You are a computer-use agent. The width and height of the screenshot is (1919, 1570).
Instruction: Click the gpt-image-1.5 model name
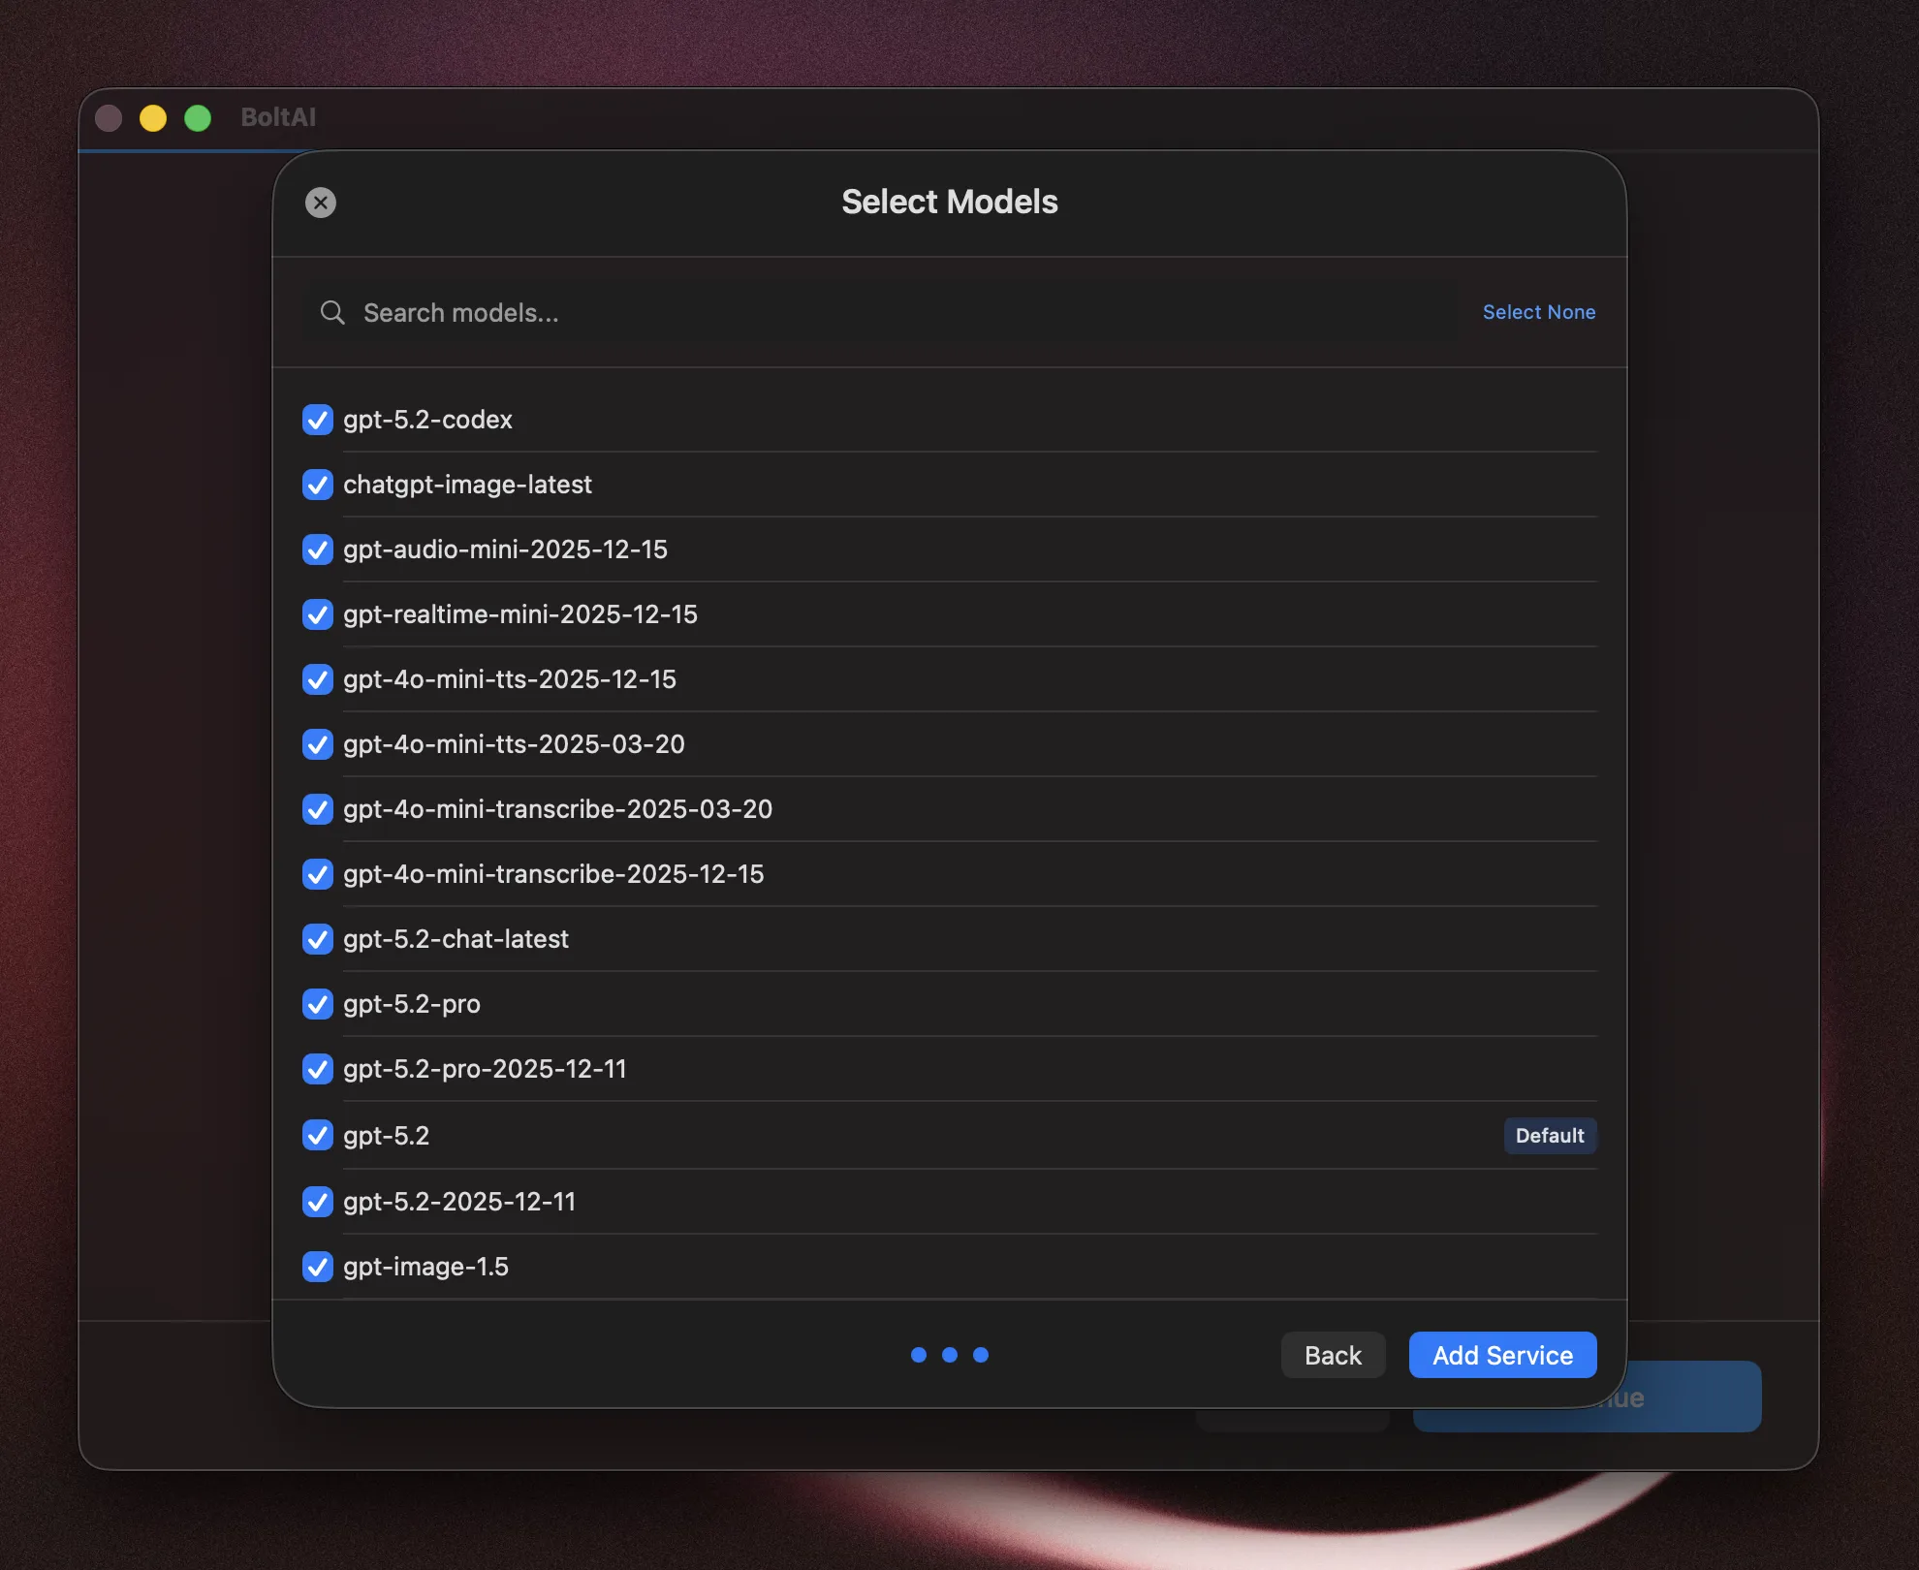click(x=425, y=1267)
